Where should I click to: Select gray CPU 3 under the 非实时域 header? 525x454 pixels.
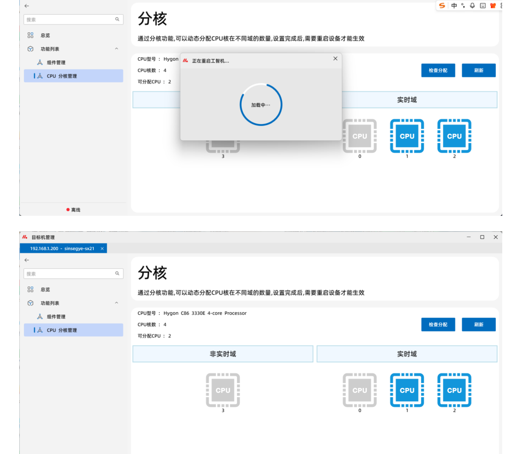click(x=223, y=390)
